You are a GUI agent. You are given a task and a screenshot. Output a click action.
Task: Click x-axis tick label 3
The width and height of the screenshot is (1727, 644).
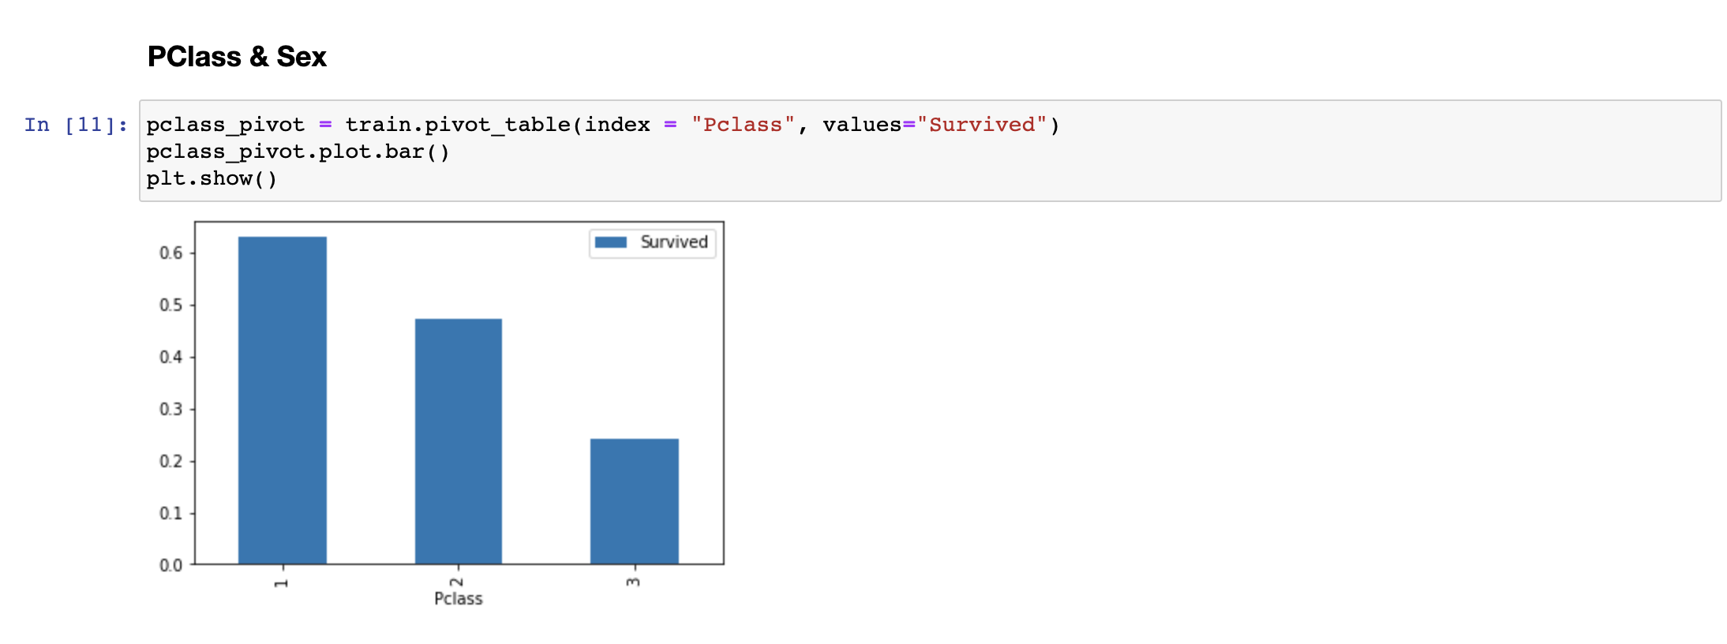[633, 582]
